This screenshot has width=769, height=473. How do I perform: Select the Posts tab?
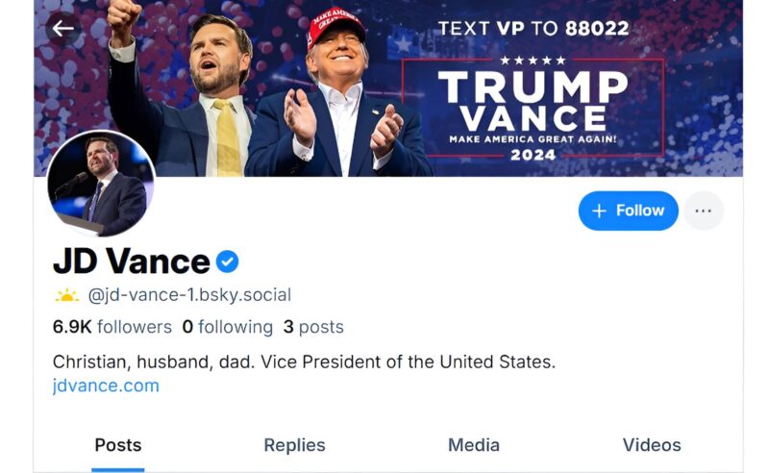point(117,445)
